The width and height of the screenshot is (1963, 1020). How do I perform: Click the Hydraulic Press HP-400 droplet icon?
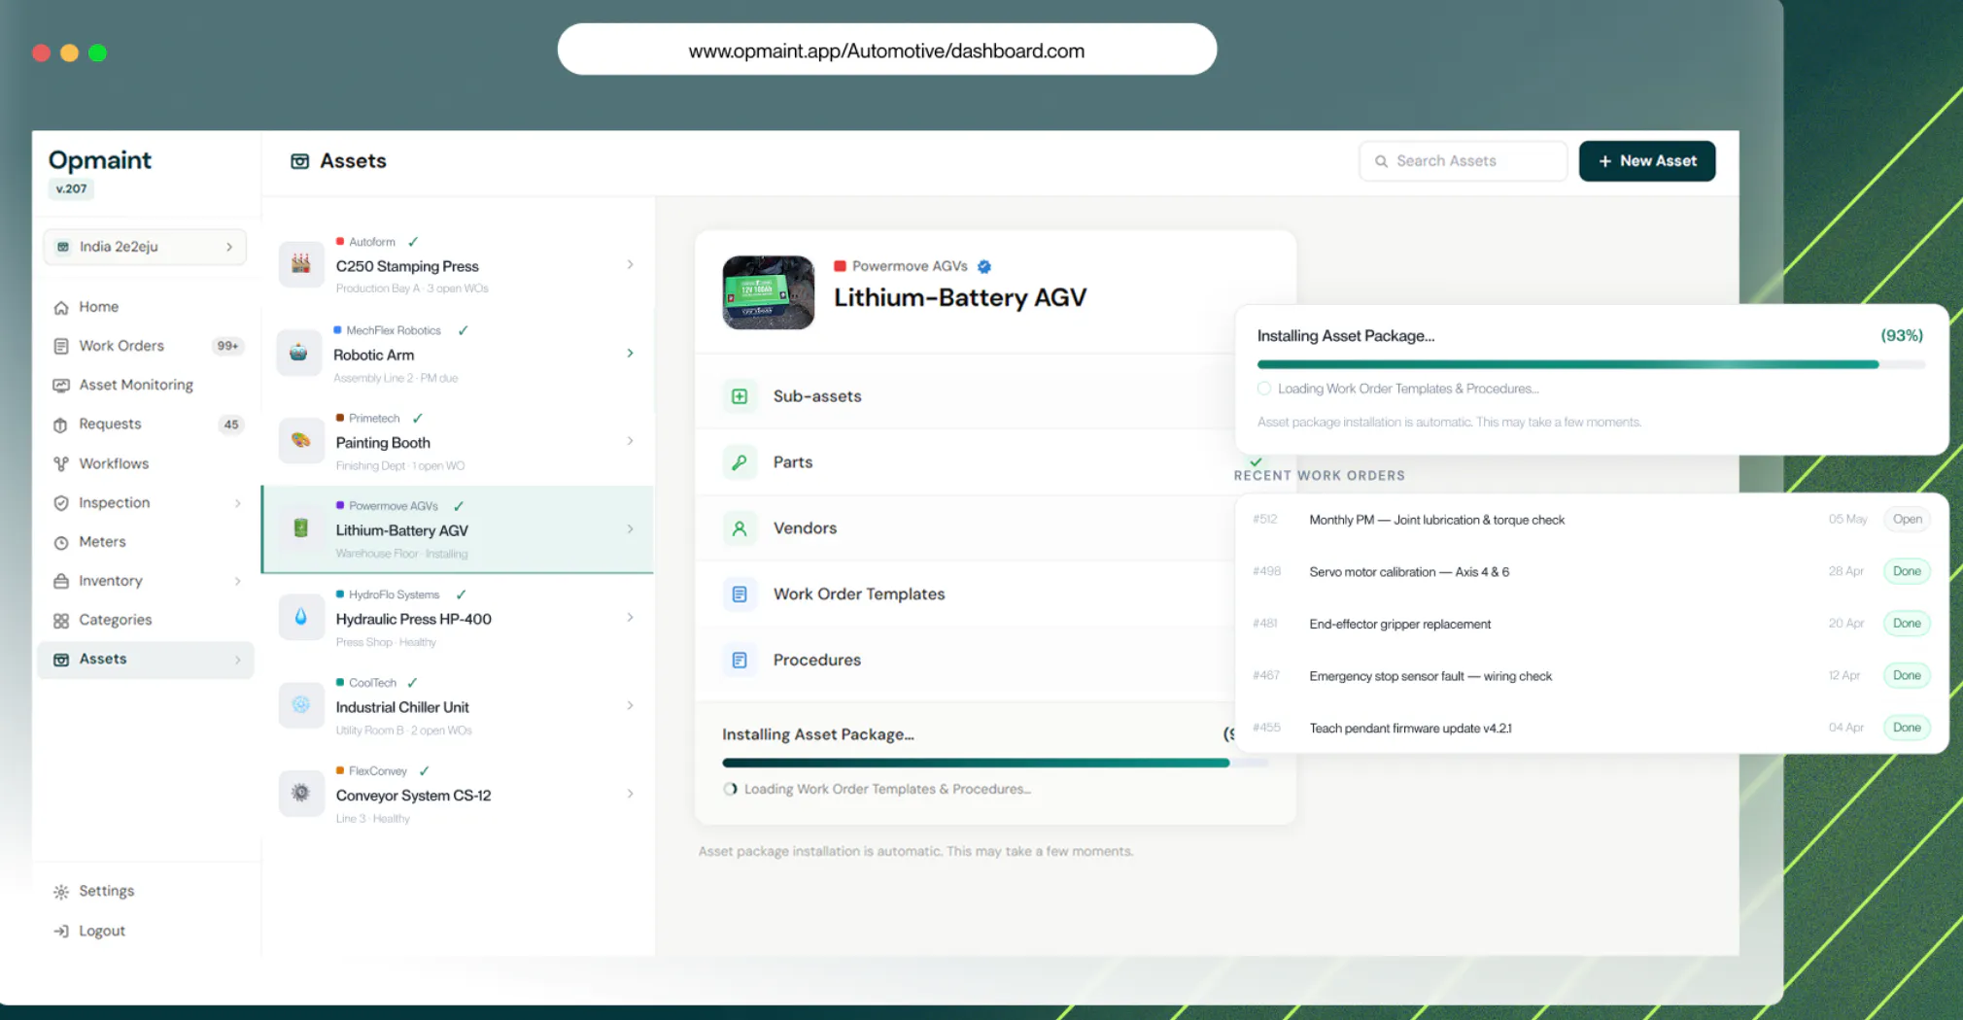301,617
